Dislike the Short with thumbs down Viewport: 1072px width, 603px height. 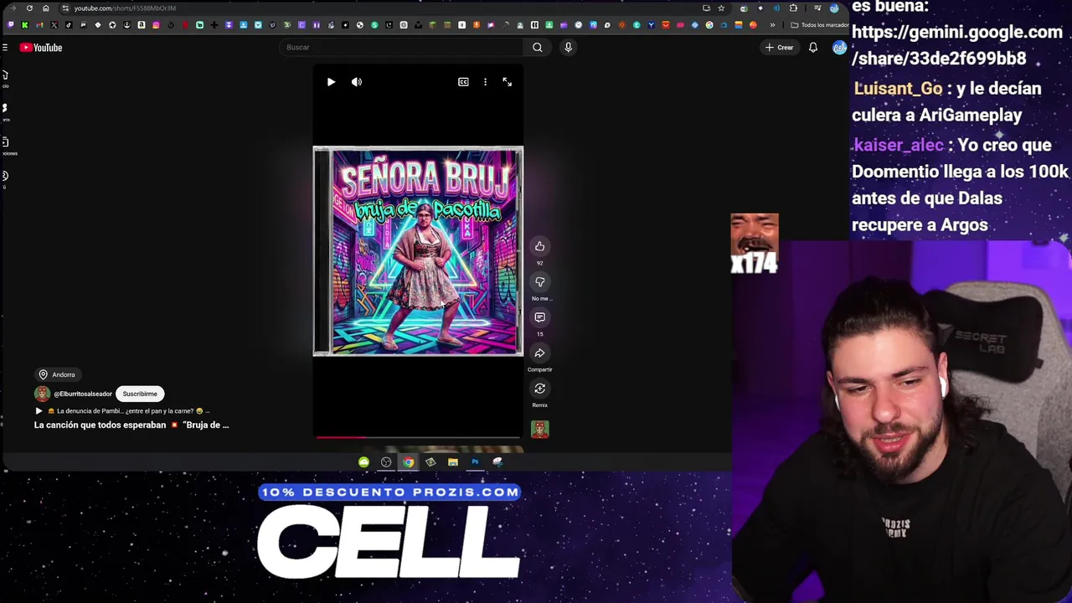coord(539,282)
